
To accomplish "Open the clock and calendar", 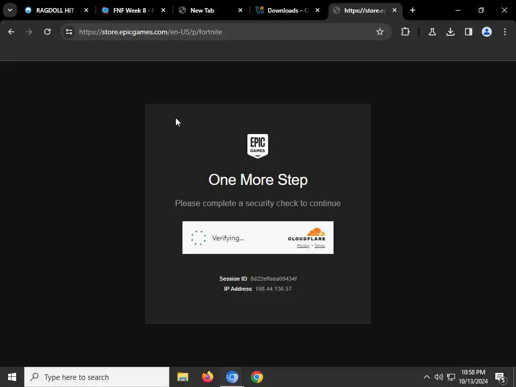I will (473, 377).
